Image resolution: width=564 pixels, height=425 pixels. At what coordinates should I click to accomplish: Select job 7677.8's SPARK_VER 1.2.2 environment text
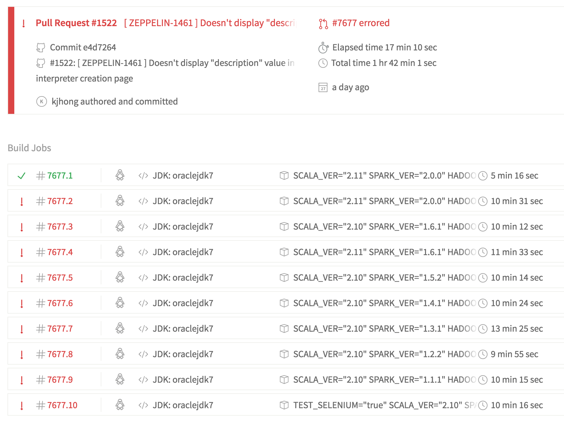[x=384, y=354]
